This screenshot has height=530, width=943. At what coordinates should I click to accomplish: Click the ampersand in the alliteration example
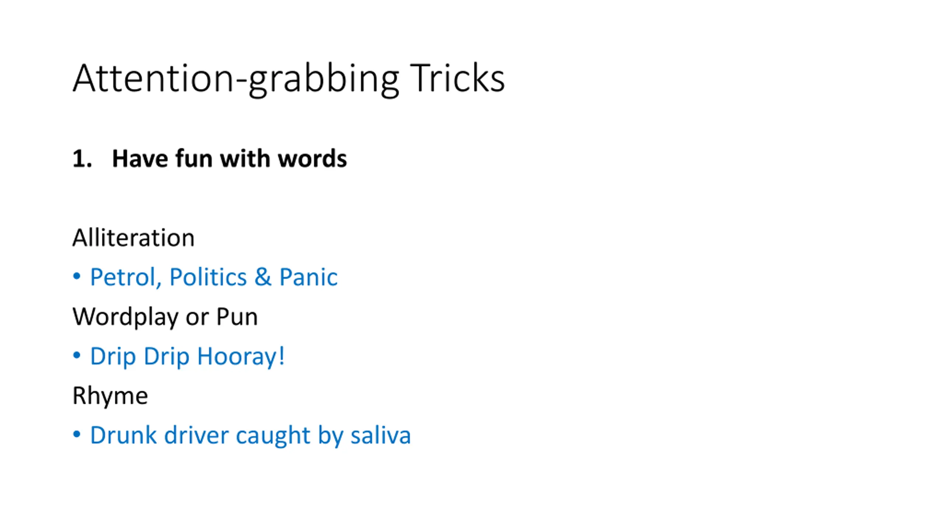263,277
